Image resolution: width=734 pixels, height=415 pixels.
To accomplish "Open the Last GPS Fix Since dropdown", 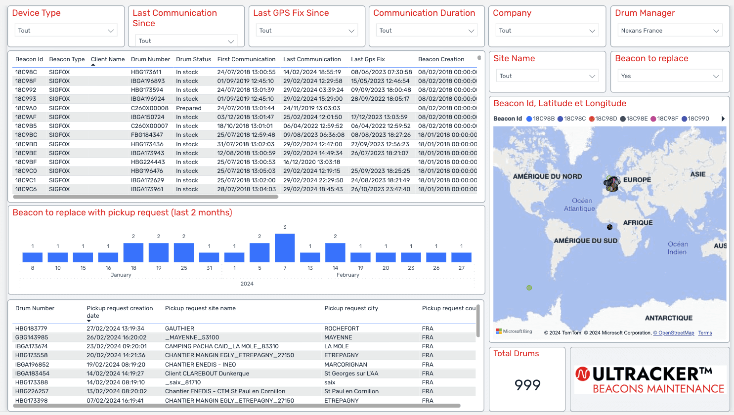I will [307, 31].
